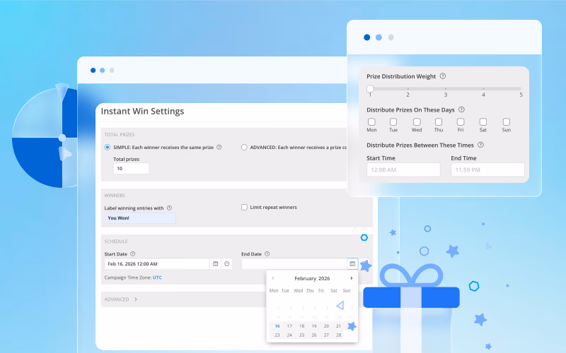Go to next month in calendar
The image size is (566, 353).
(352, 278)
